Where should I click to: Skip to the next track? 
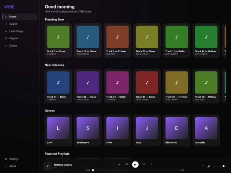pyautogui.click(x=144, y=164)
